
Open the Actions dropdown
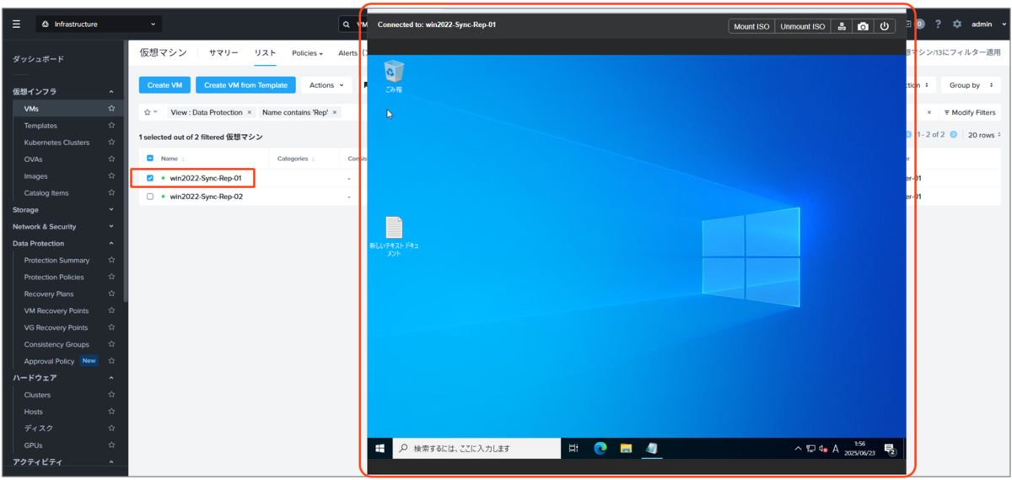click(326, 85)
